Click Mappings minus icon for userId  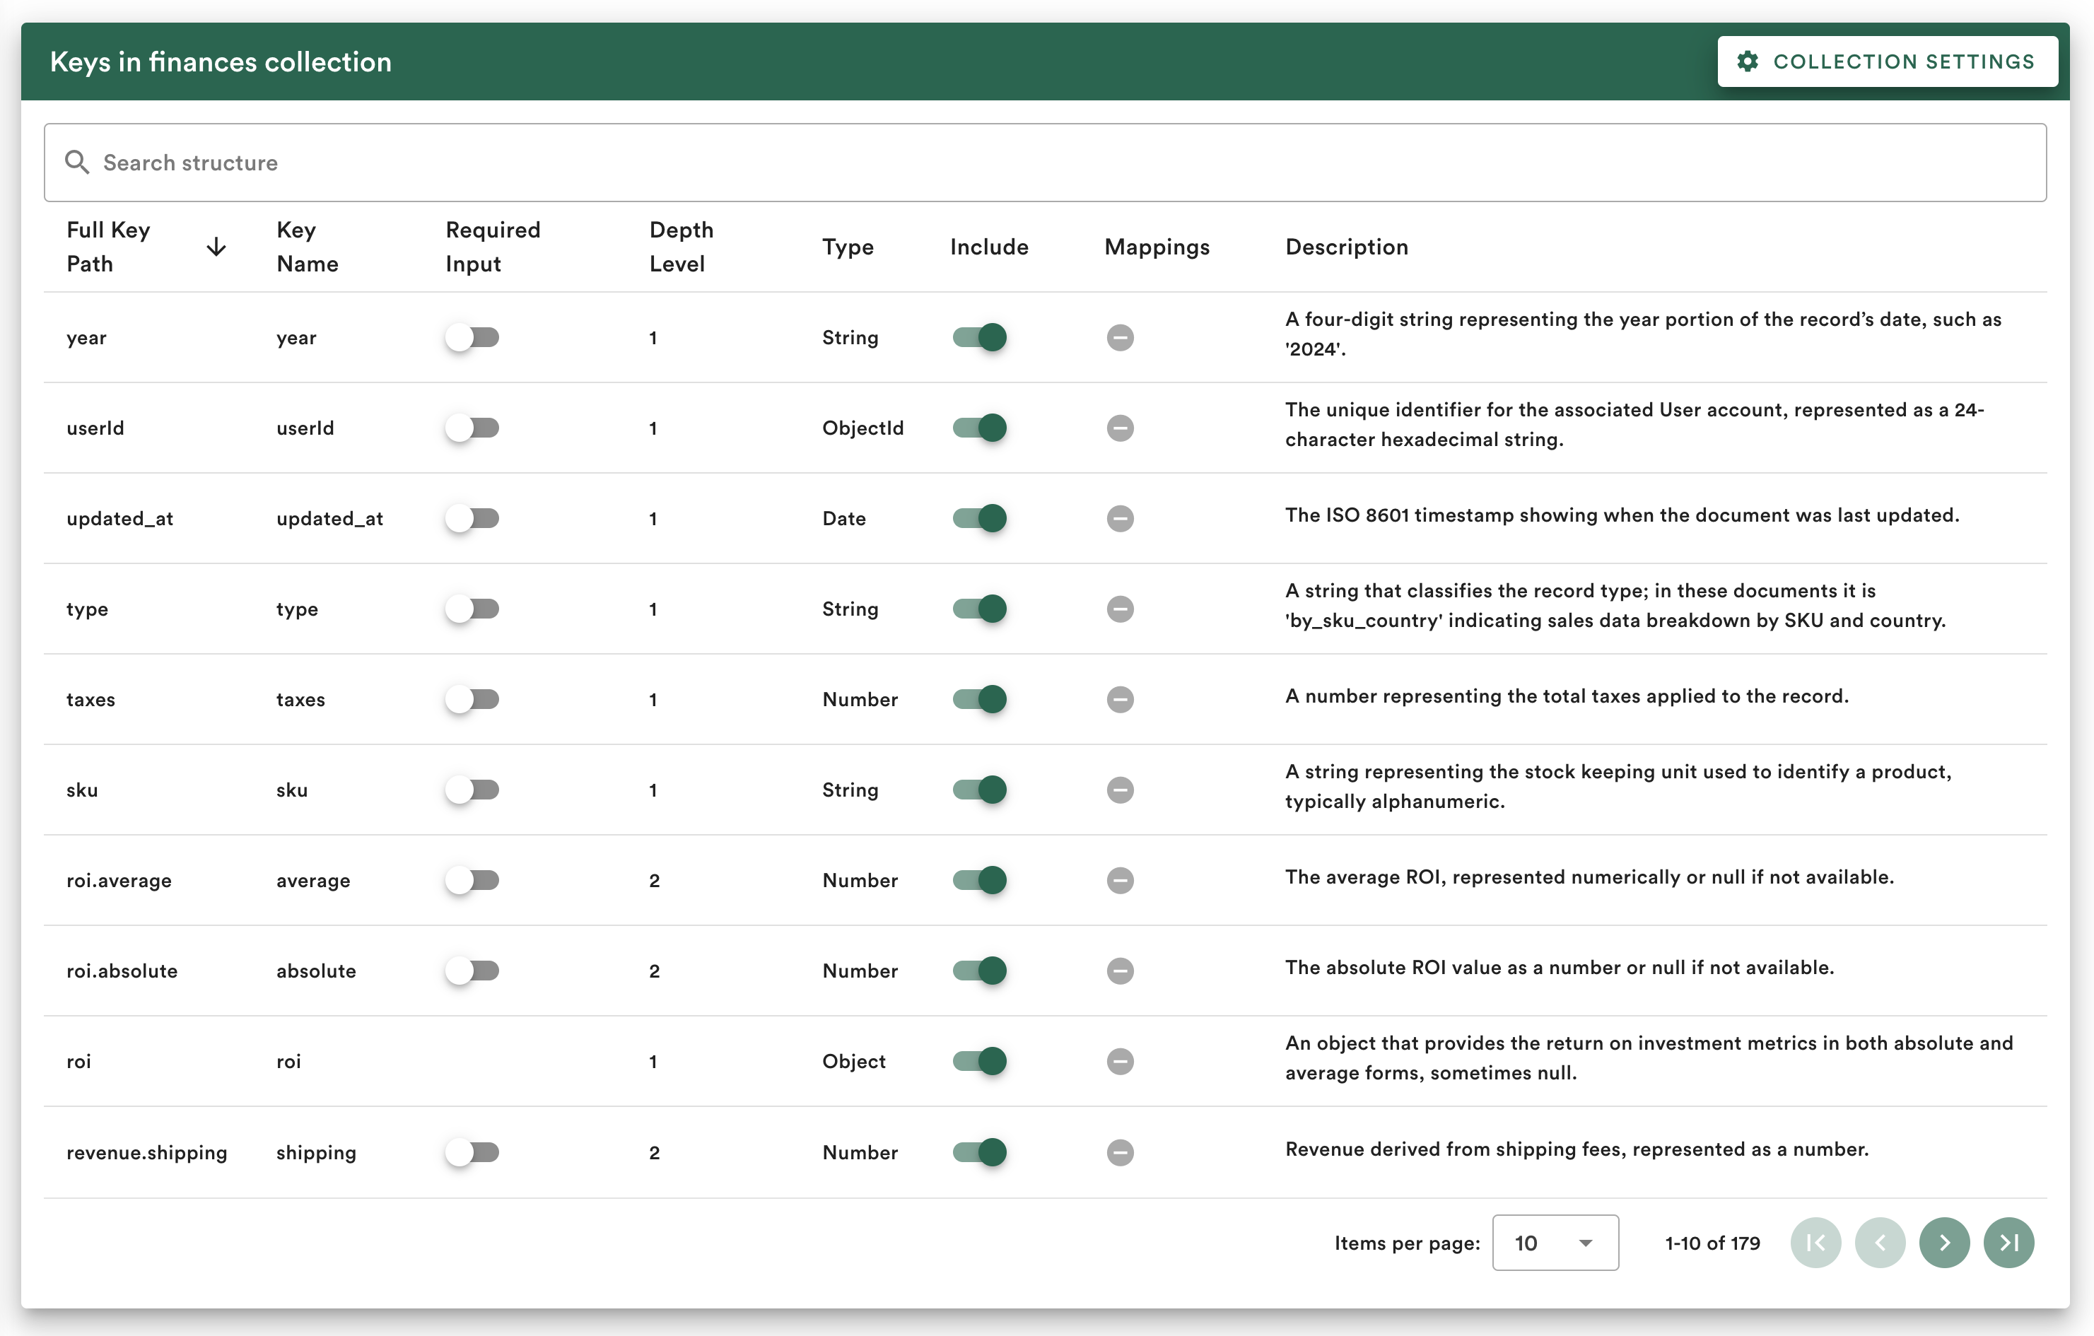pyautogui.click(x=1120, y=428)
